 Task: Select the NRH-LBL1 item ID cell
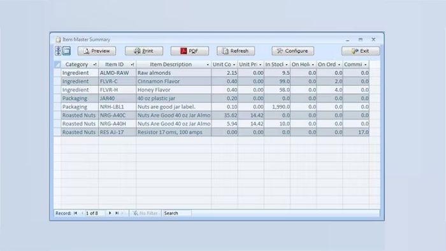[117, 107]
